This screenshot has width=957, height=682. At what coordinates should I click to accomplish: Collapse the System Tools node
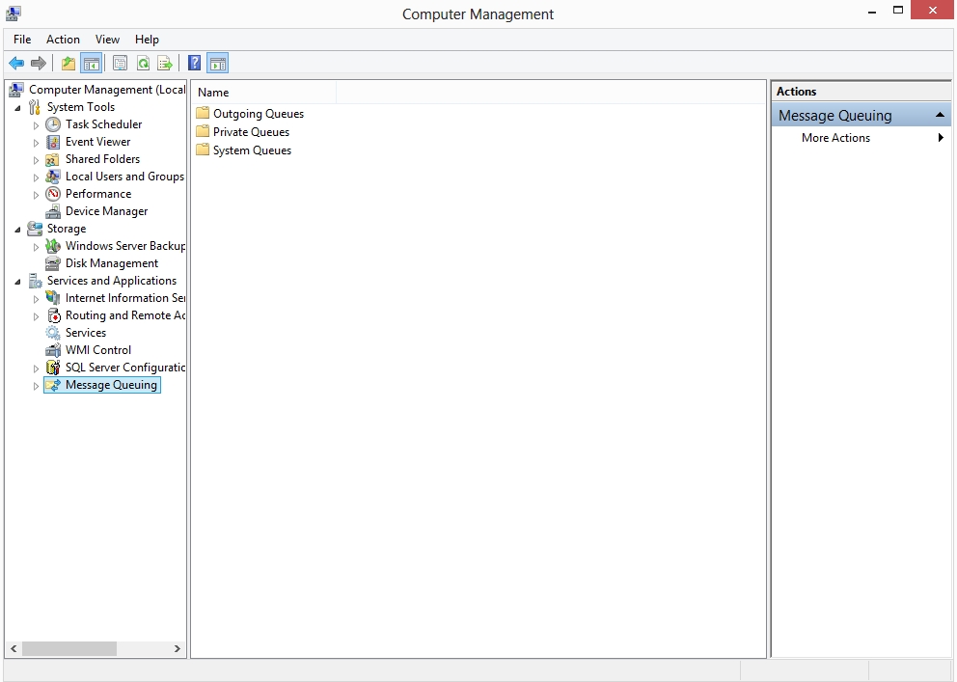click(x=17, y=108)
